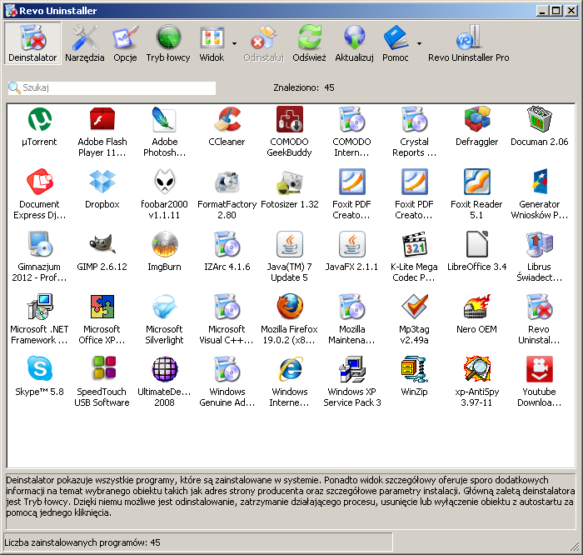Viewport: 583px width, 555px height.
Task: Click 'Liczba zainstalowanych programów: 45' status text
Action: click(82, 542)
